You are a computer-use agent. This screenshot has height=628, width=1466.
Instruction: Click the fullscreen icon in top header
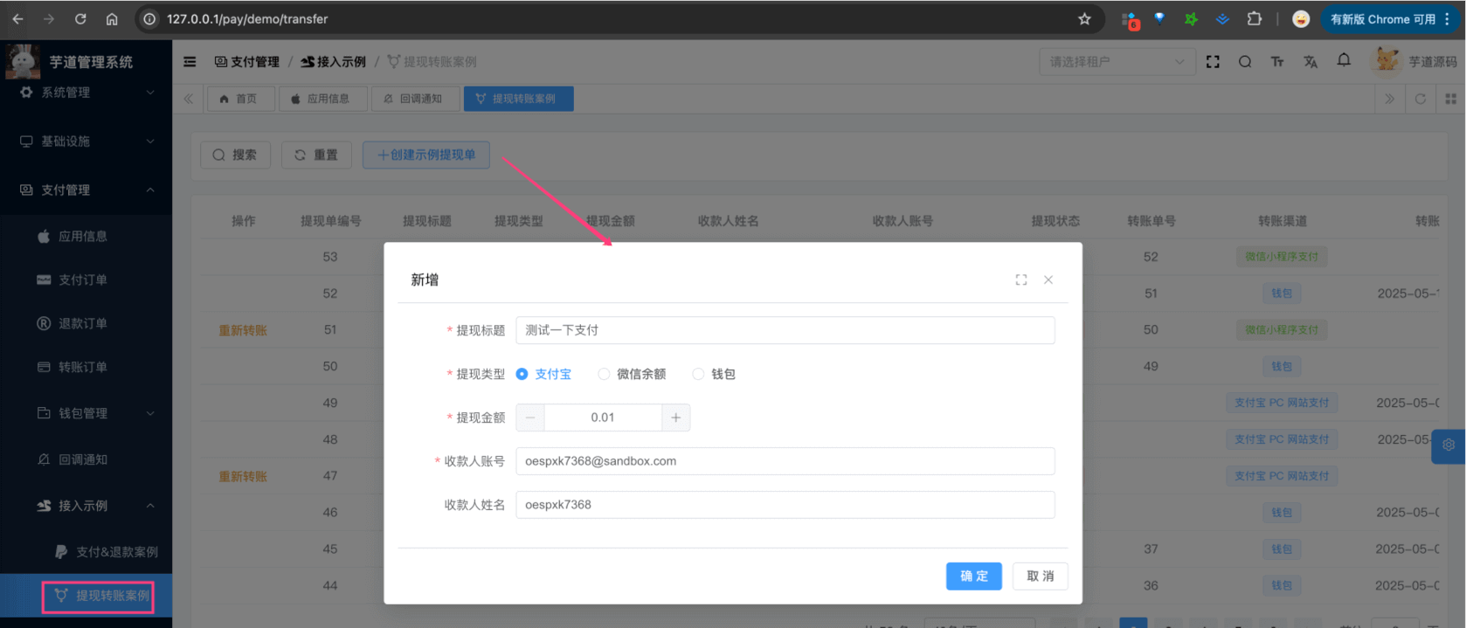coord(1213,62)
